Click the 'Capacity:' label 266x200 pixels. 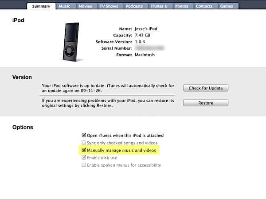(122, 35)
